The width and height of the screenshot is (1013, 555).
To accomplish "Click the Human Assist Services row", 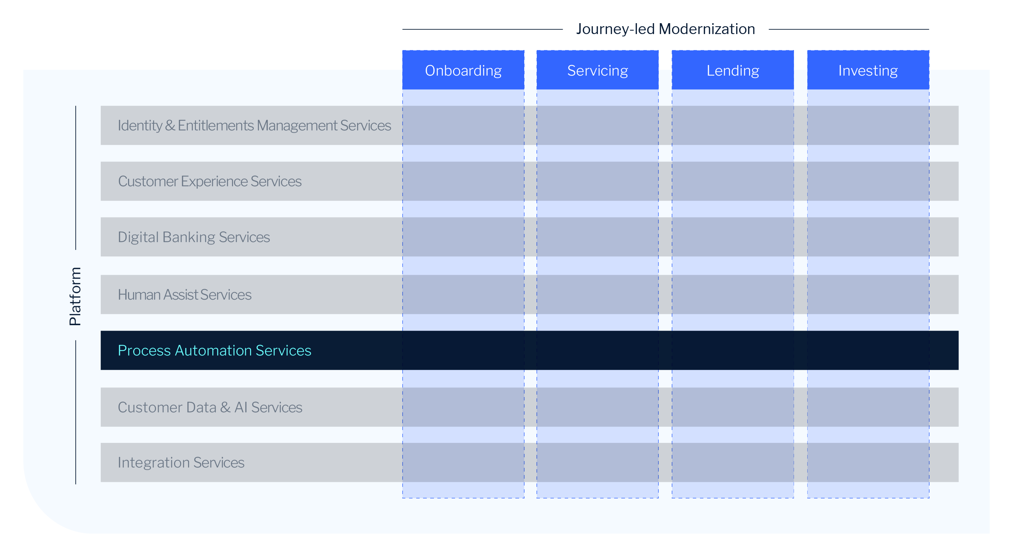I will tap(529, 295).
